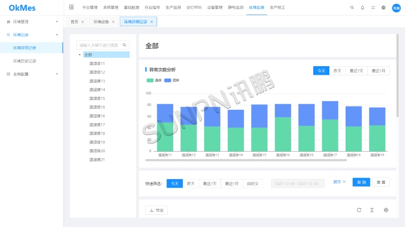Select 最近1月 in the chart range
Image resolution: width=405 pixels, height=227 pixels.
pyautogui.click(x=379, y=70)
